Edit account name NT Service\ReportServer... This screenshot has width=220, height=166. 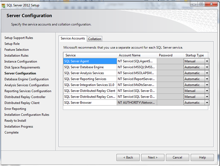137,79
